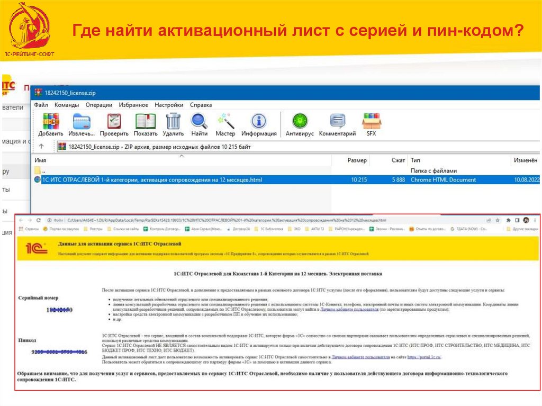Click the browser back arrow
Screen dimensions: 542x406
coord(21,220)
